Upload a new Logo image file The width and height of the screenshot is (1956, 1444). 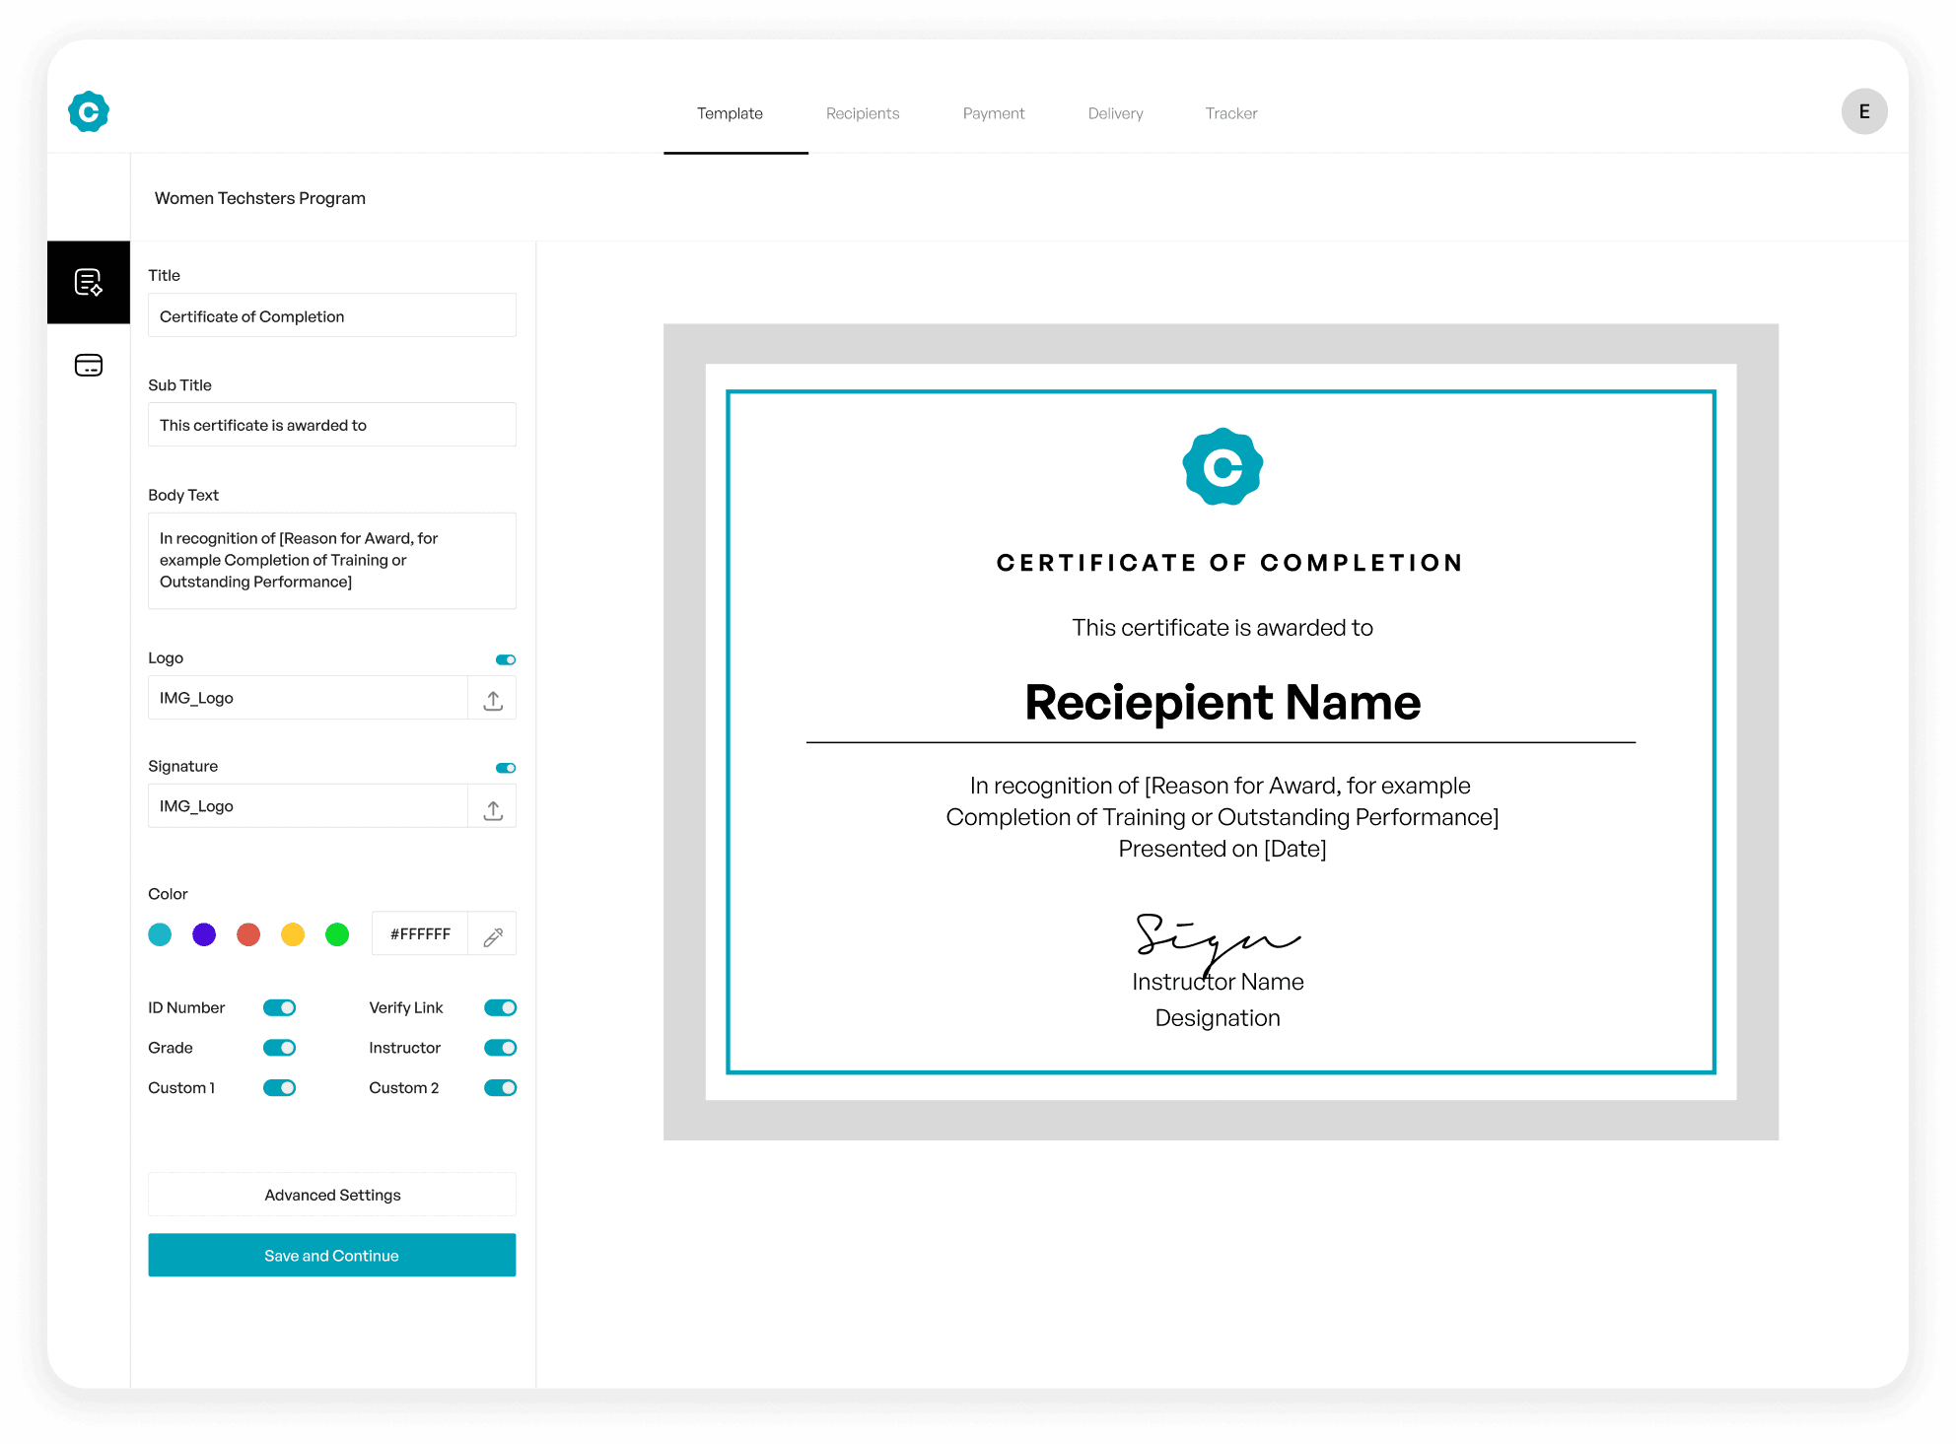coord(492,698)
